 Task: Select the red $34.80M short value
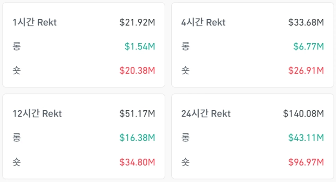(137, 161)
